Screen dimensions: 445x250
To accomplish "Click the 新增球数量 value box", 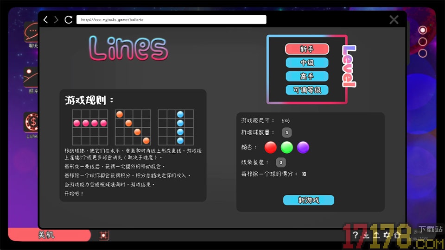I will pos(286,132).
